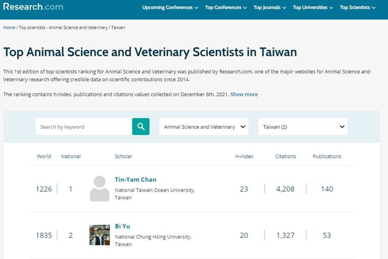Click world rank 1835
Screen dimensions: 388x259
(44, 235)
